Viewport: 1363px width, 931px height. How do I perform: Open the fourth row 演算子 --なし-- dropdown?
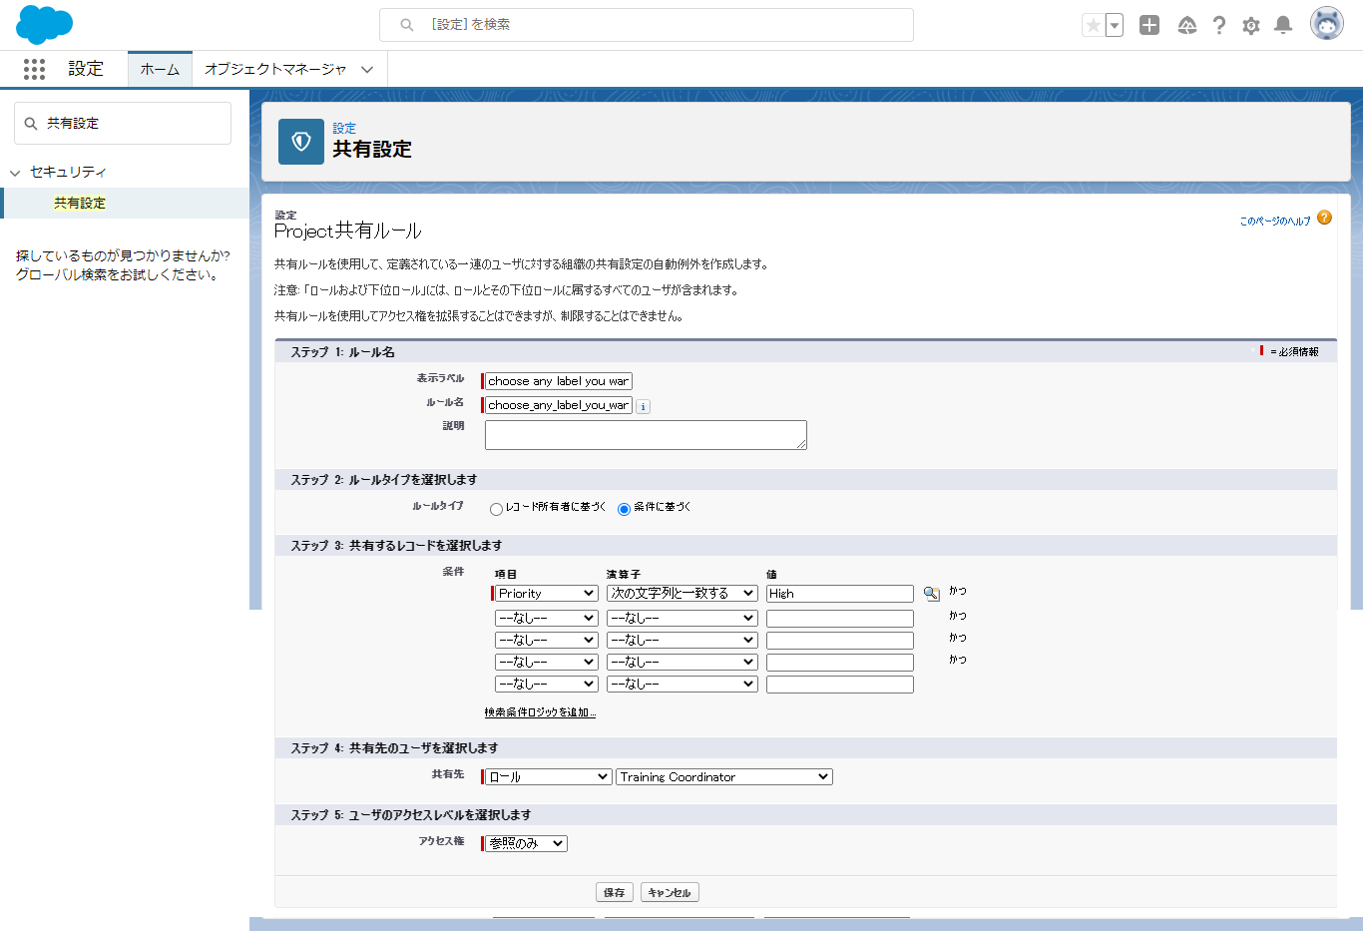pos(682,662)
